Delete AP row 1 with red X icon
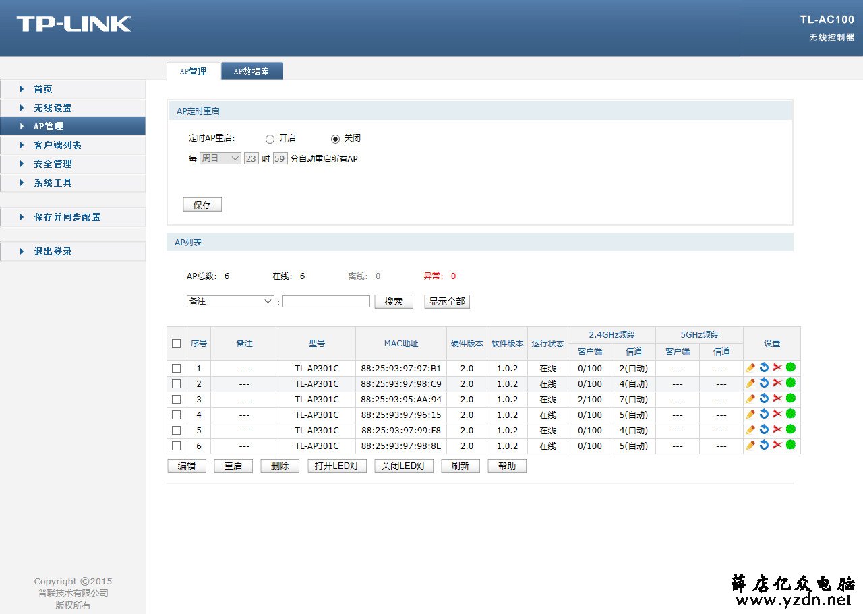This screenshot has height=614, width=863. (777, 367)
